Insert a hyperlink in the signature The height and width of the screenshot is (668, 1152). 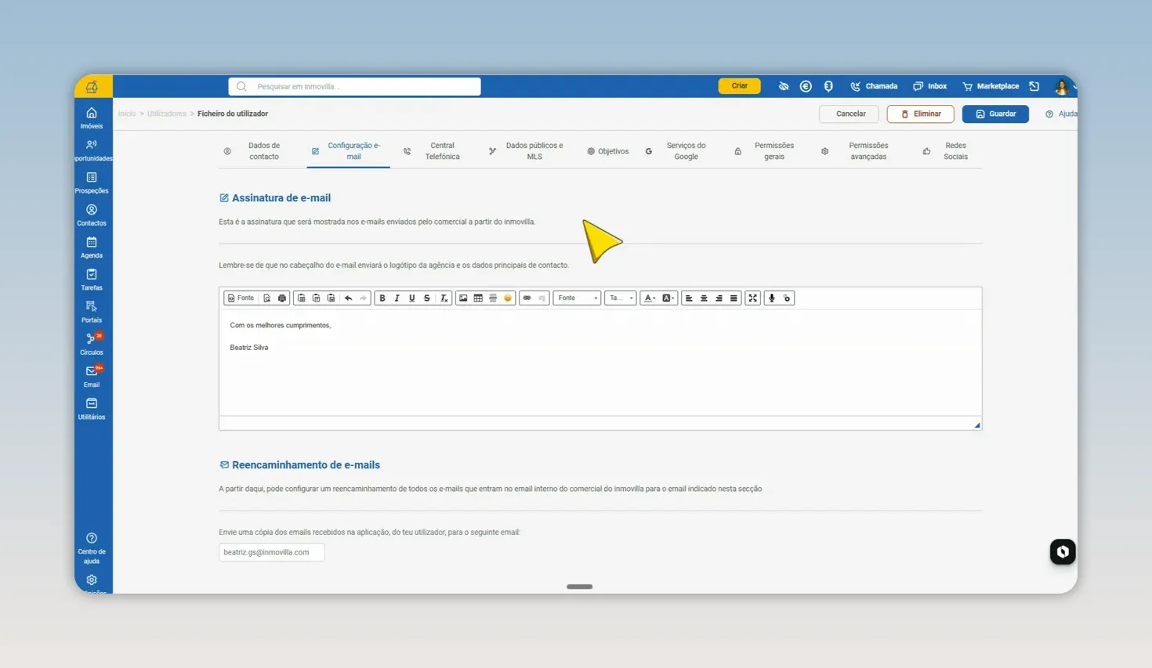(527, 298)
